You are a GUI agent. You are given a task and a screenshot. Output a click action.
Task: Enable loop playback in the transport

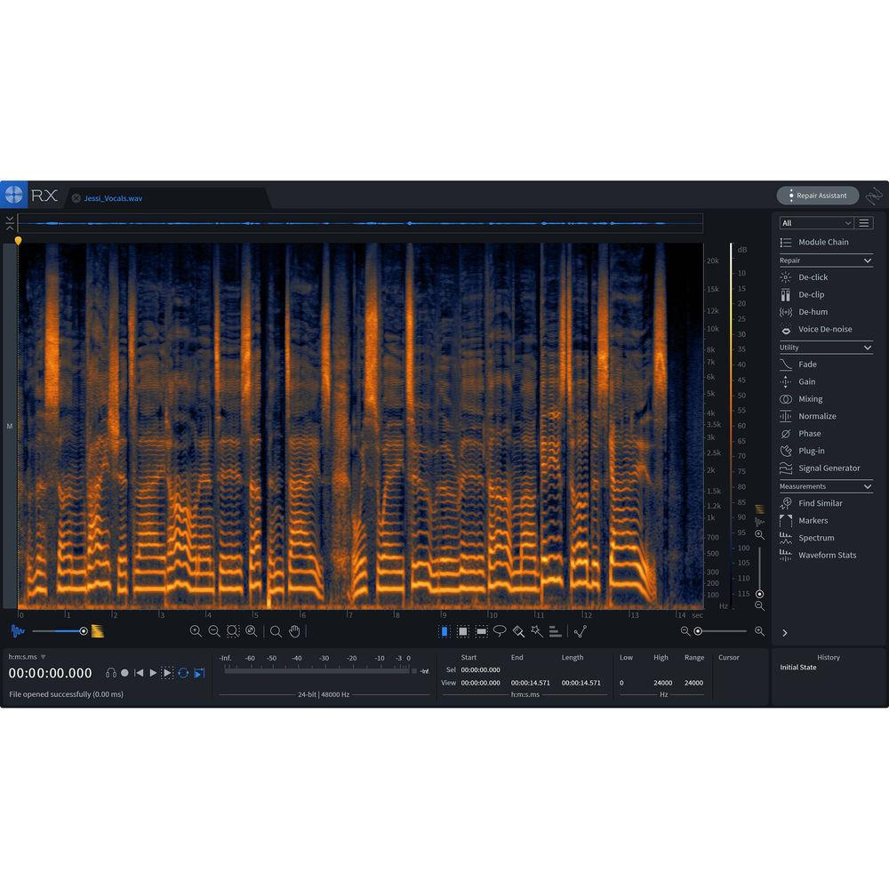click(184, 673)
